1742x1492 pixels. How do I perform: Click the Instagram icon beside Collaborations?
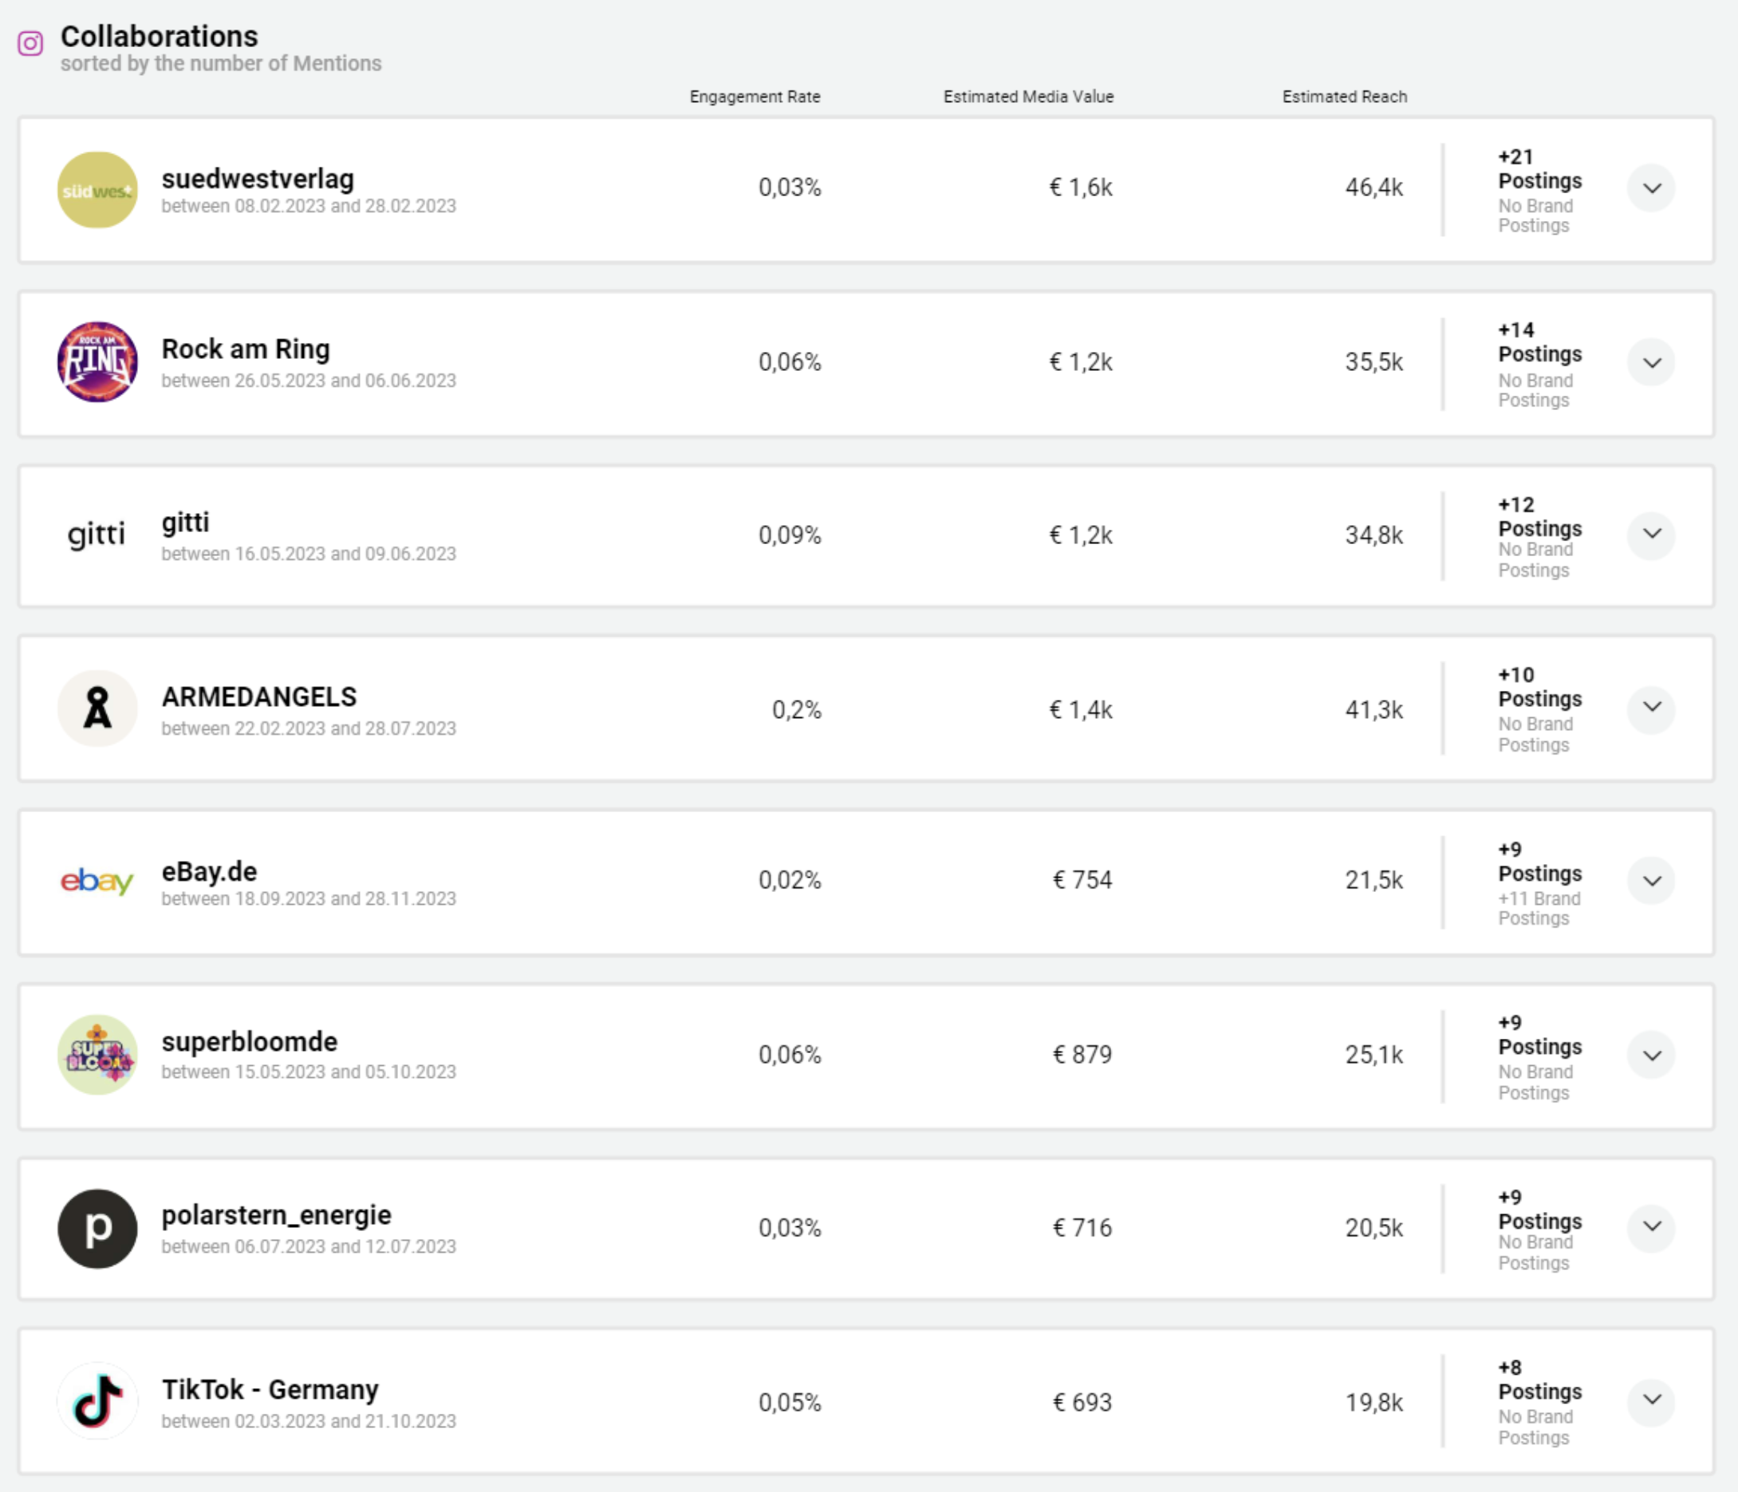pos(30,43)
